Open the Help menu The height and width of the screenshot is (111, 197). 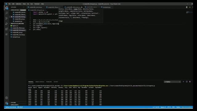point(42,4)
